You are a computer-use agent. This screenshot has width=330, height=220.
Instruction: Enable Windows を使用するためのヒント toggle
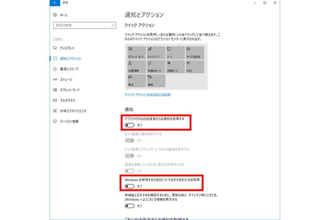(x=129, y=186)
